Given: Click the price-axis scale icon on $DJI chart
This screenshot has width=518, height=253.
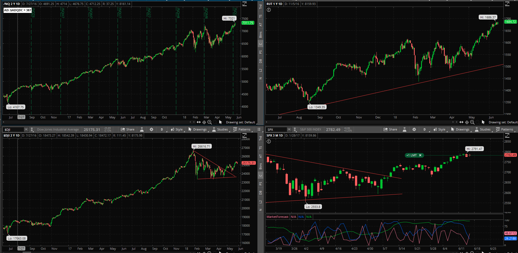Looking at the screenshot, I should [x=244, y=135].
